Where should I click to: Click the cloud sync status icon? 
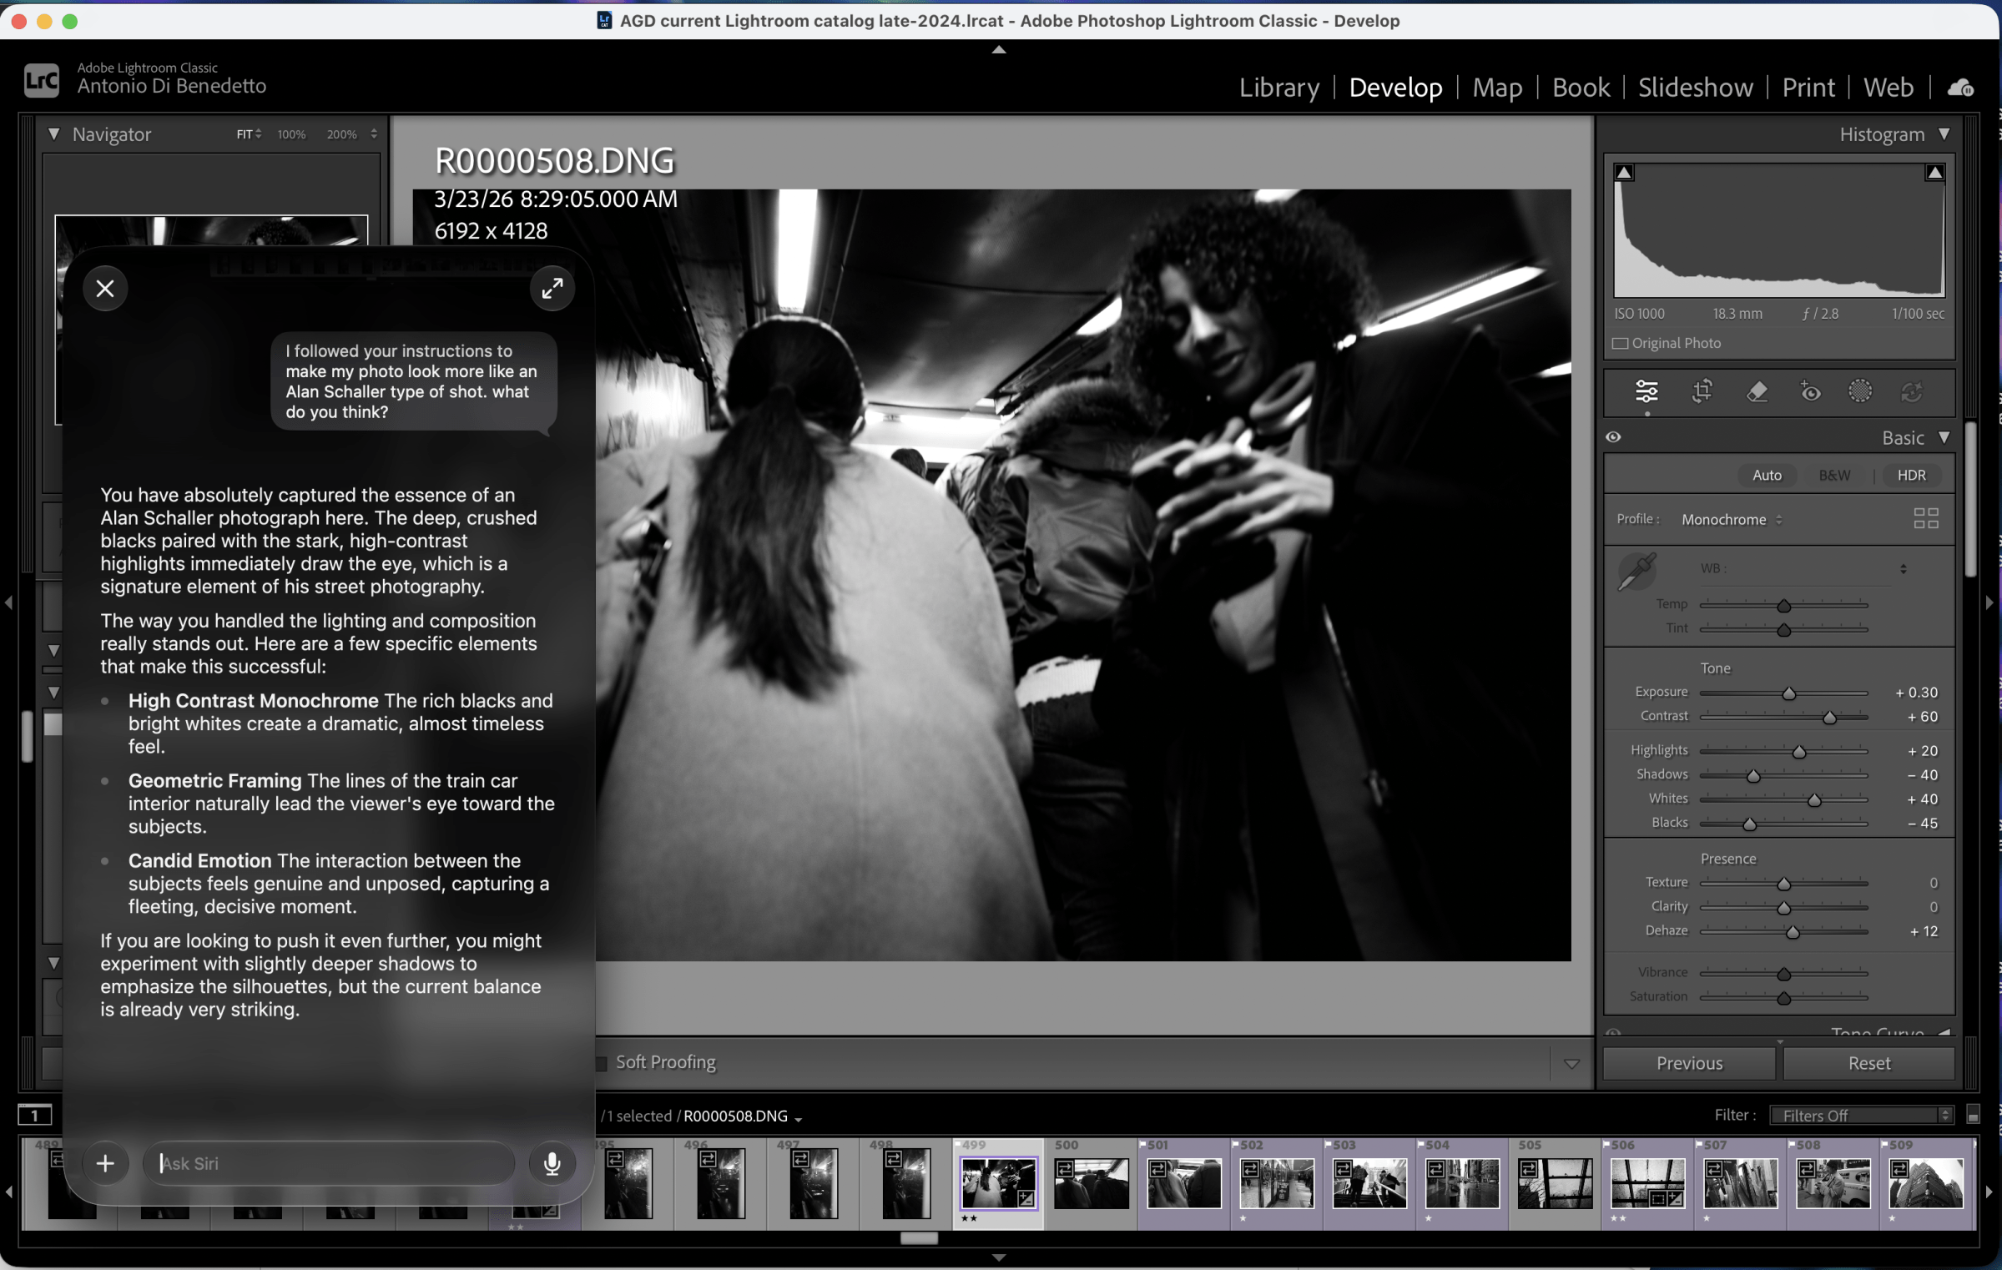tap(1960, 88)
